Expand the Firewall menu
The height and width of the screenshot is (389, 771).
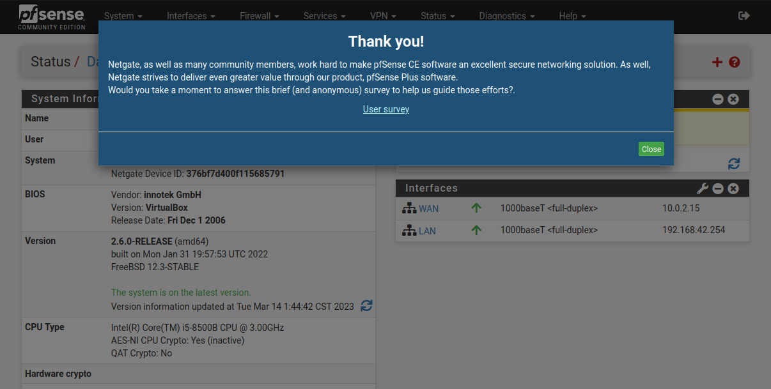pyautogui.click(x=260, y=16)
